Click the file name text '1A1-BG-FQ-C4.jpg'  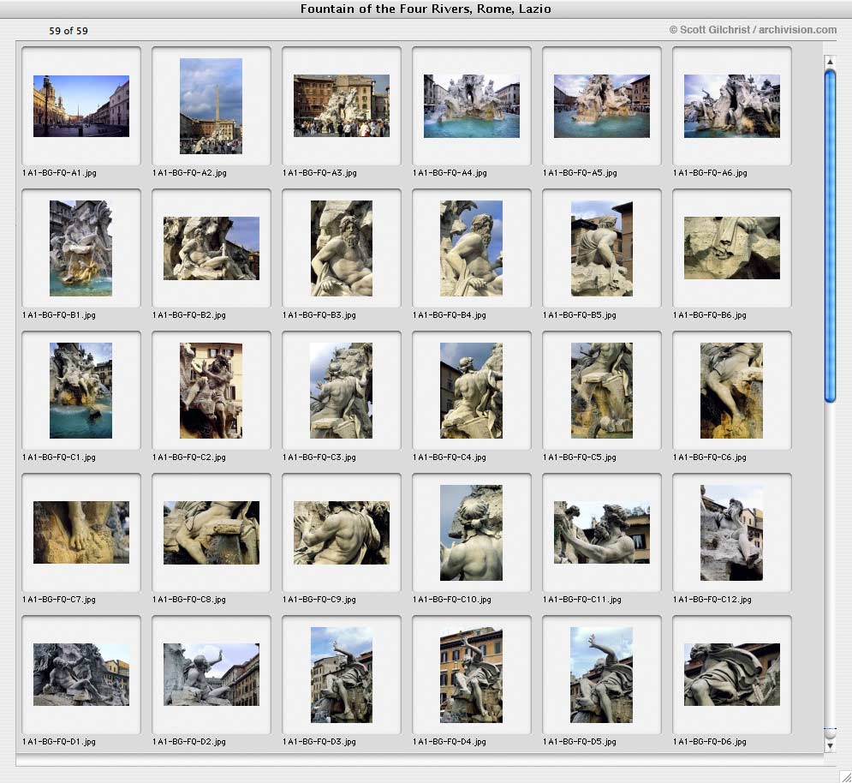(x=450, y=457)
